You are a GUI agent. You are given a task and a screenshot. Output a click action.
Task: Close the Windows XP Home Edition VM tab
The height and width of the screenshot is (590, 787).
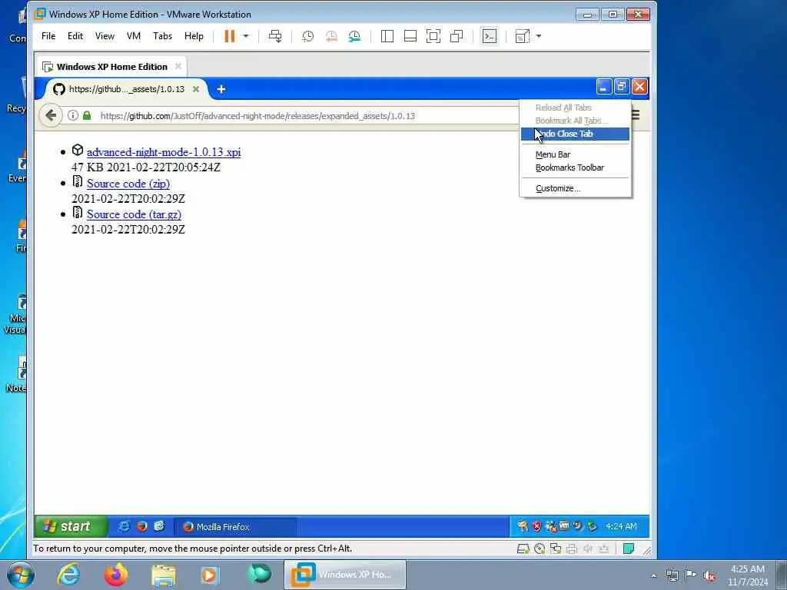pyautogui.click(x=178, y=66)
